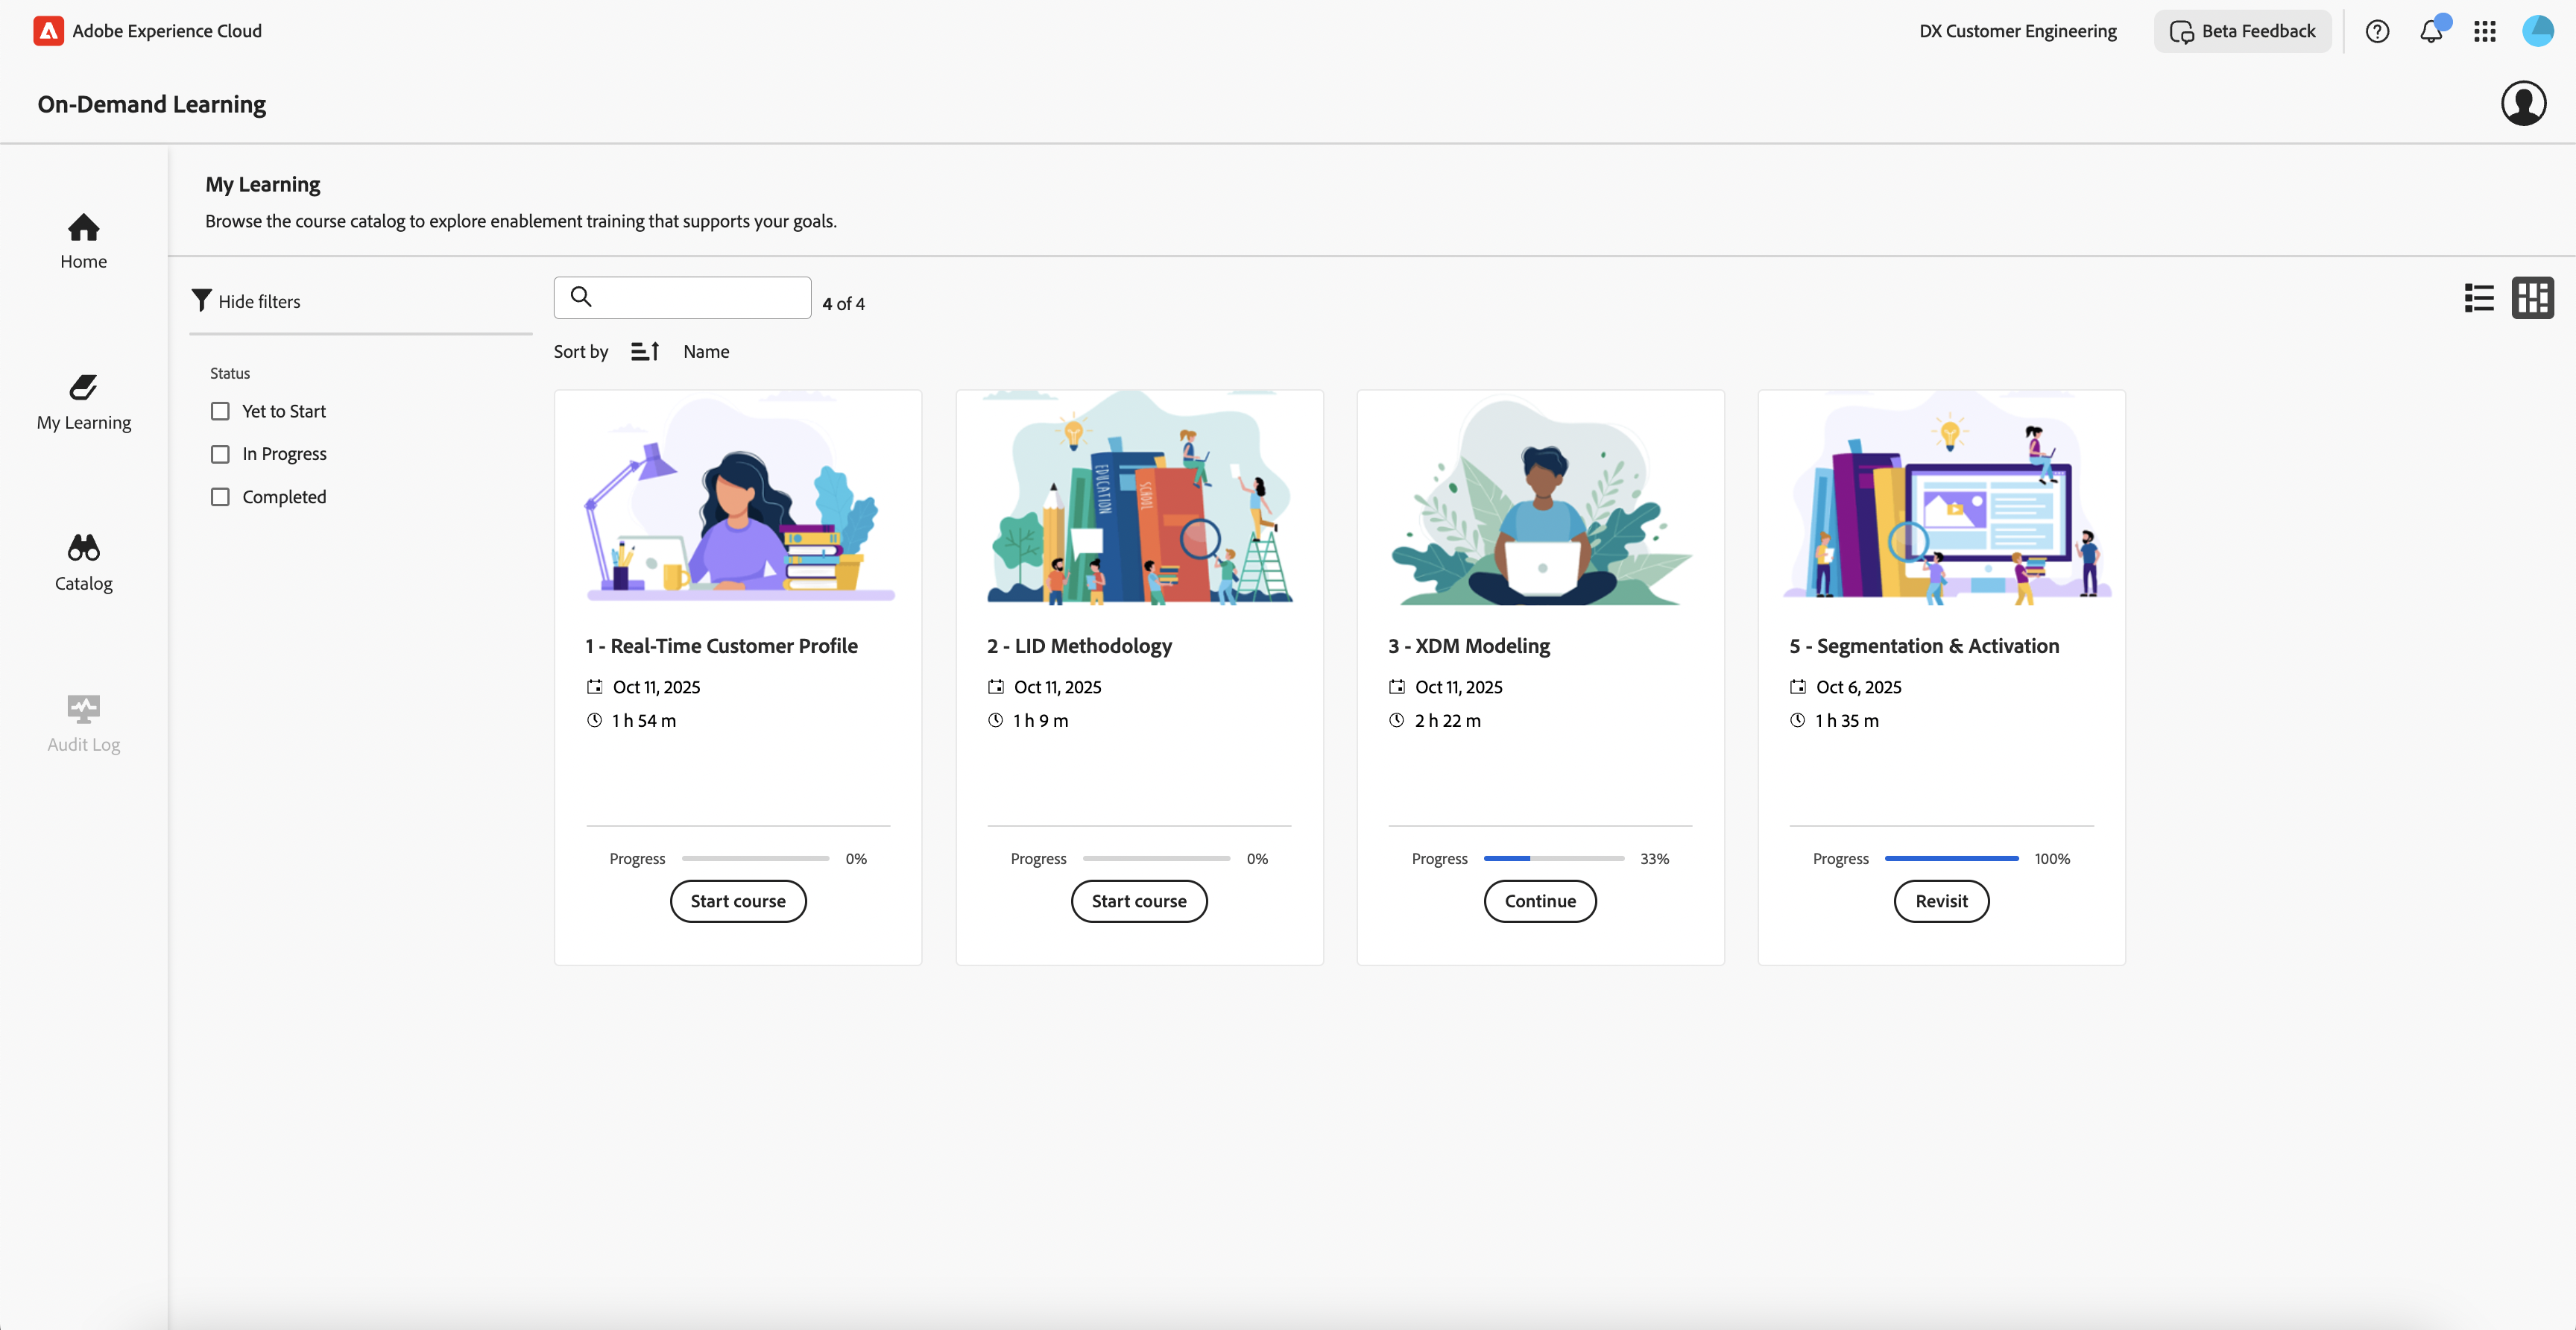This screenshot has width=2576, height=1330.
Task: Open the notifications bell
Action: pos(2431,31)
